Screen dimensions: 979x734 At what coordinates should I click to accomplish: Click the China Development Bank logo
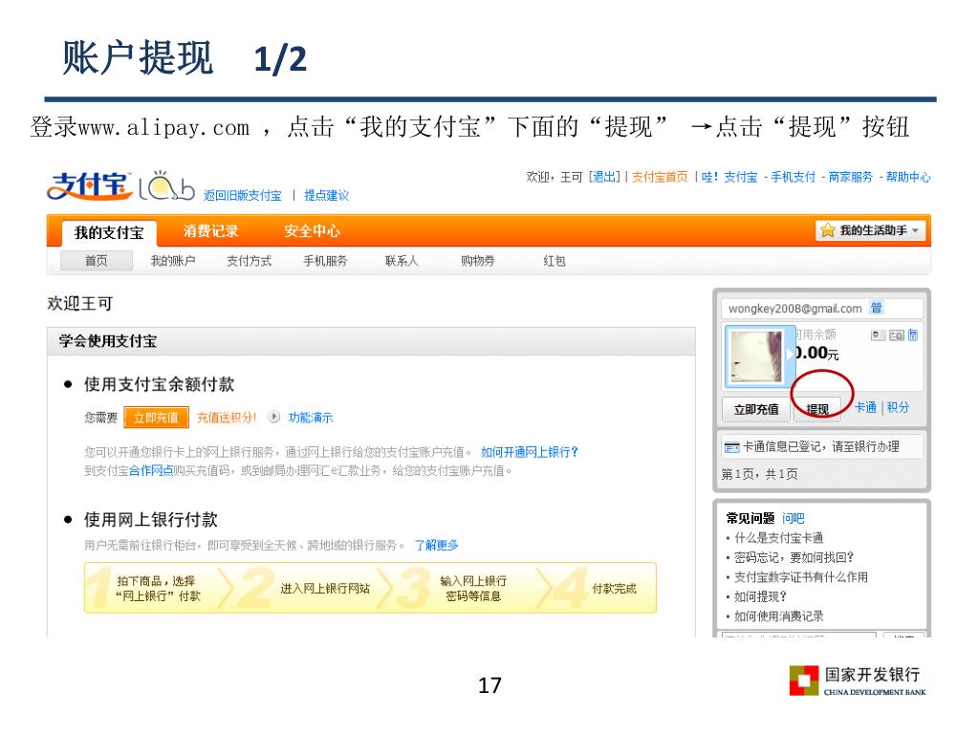click(858, 680)
